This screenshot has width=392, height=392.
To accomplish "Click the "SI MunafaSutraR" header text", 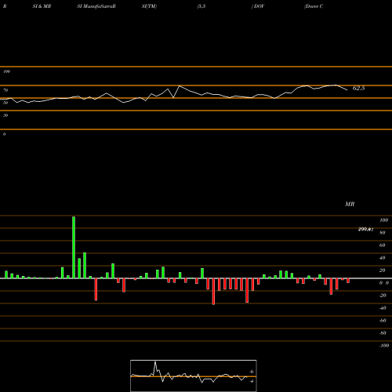I will tap(96, 6).
